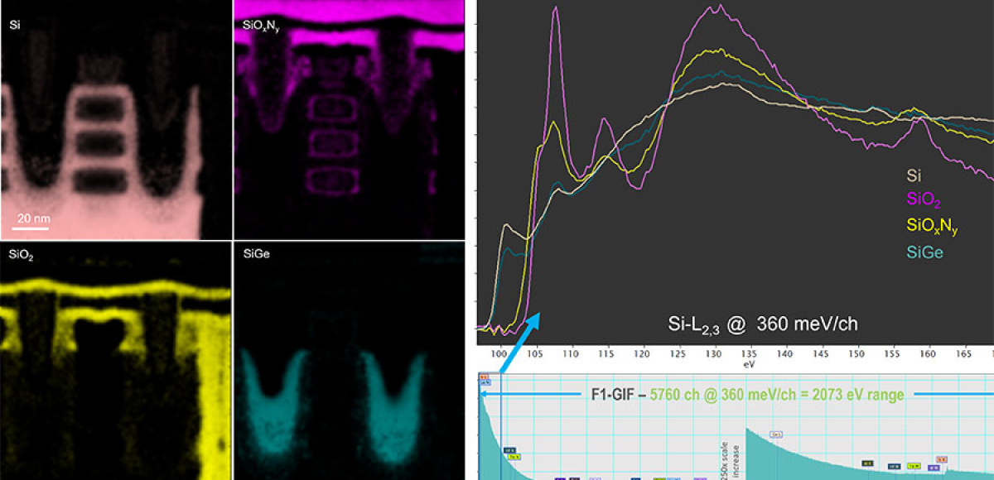Open the cyan SiGe map panel

click(x=349, y=361)
